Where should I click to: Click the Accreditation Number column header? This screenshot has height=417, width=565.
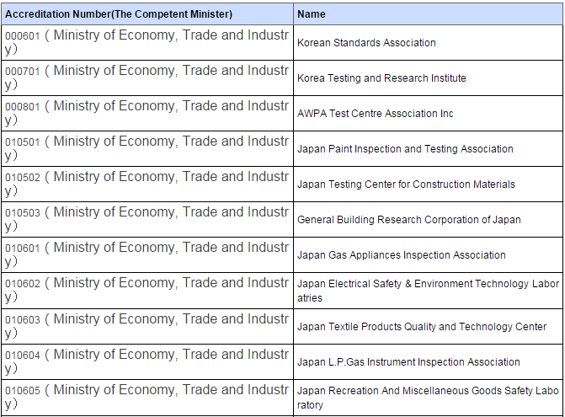[x=147, y=14]
